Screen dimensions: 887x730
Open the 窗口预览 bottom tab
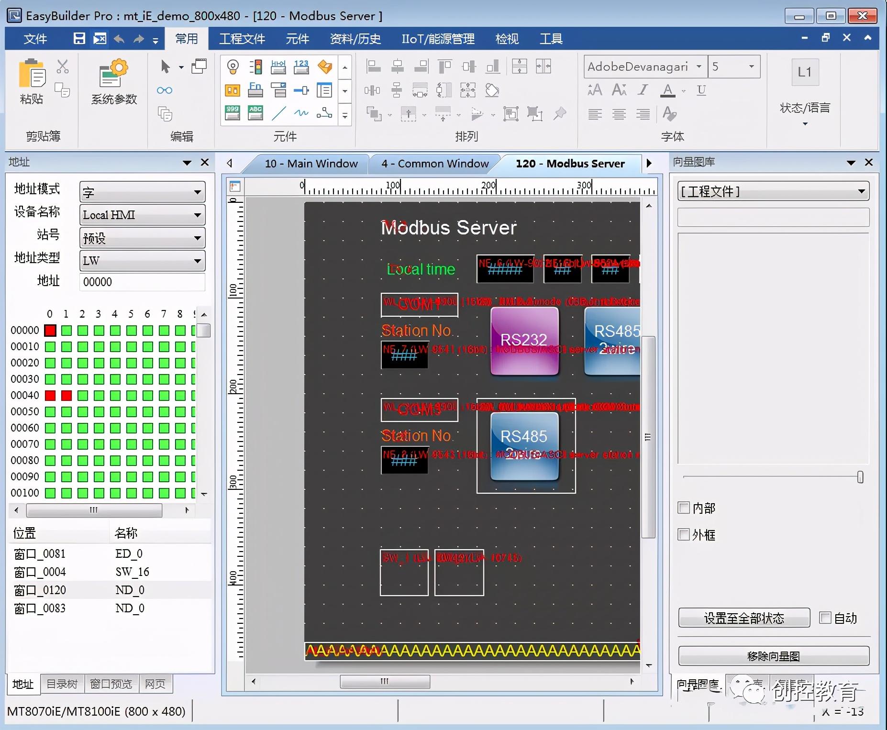pyautogui.click(x=111, y=684)
